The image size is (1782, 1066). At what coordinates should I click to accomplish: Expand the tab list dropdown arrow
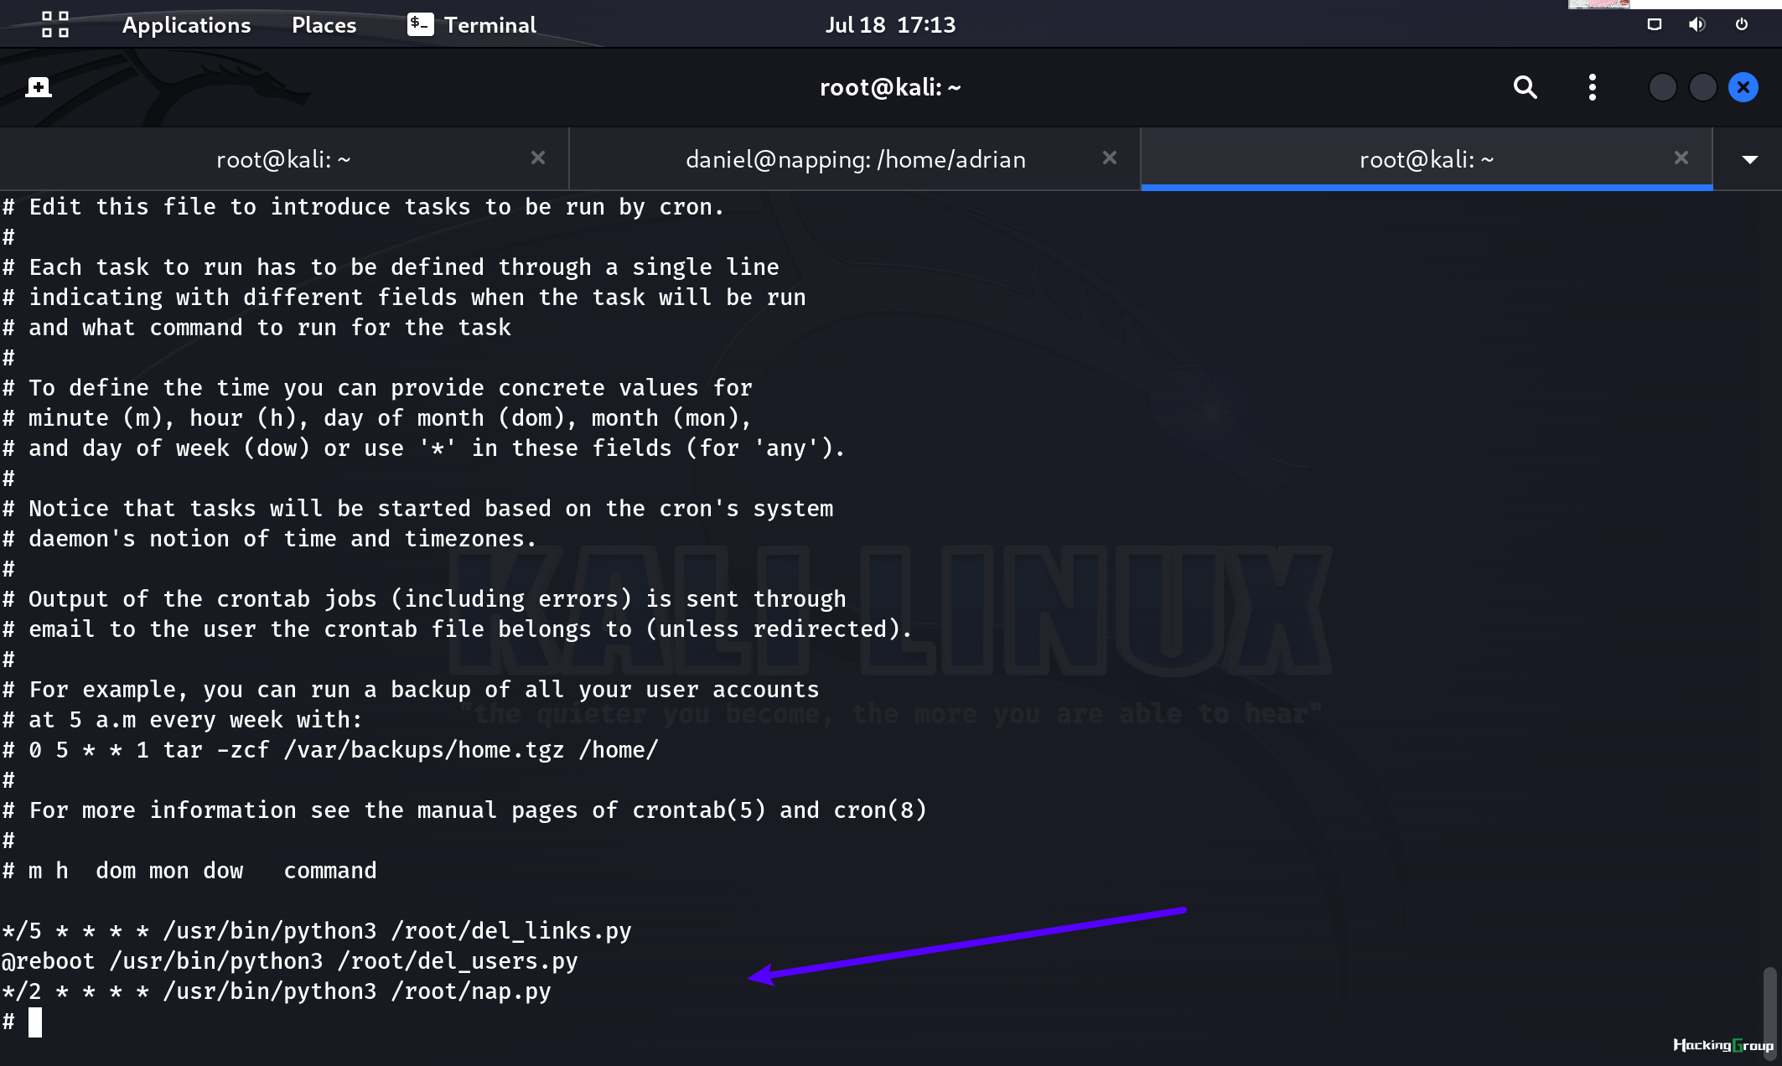(x=1749, y=159)
